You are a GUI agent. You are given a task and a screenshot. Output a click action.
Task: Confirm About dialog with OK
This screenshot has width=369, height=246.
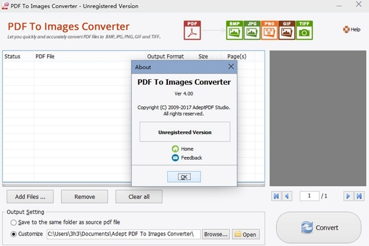coord(184,177)
